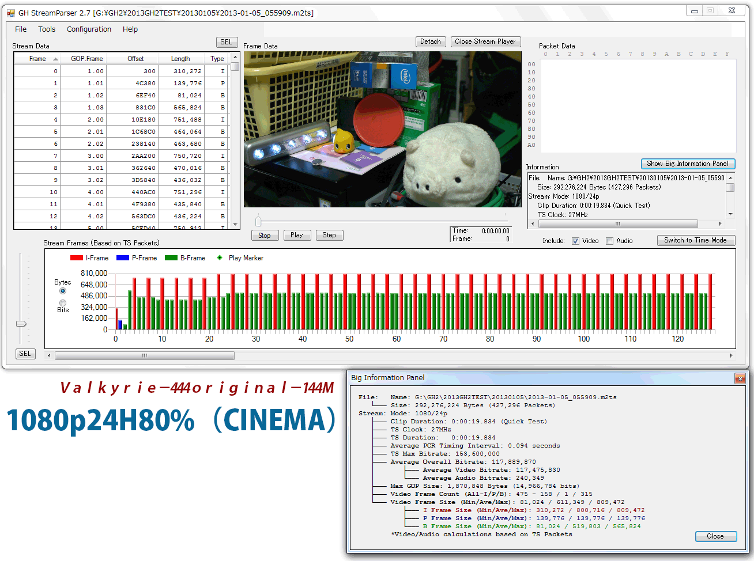Click the GH StreamParser title bar app icon
The width and height of the screenshot is (754, 561).
coord(11,13)
